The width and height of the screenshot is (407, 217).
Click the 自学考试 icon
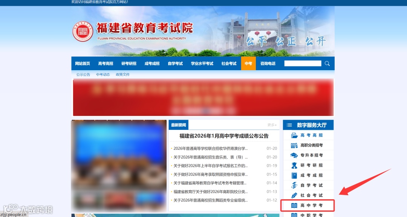(294, 185)
